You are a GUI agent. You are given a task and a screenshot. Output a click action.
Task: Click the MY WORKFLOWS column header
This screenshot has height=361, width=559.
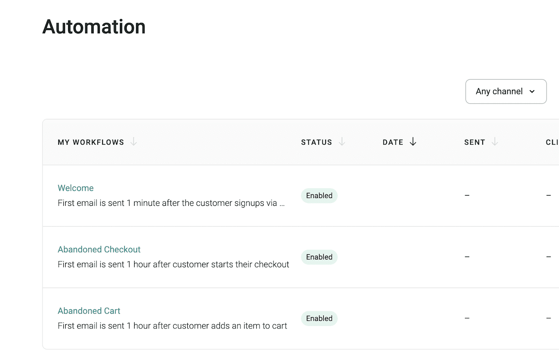(91, 143)
